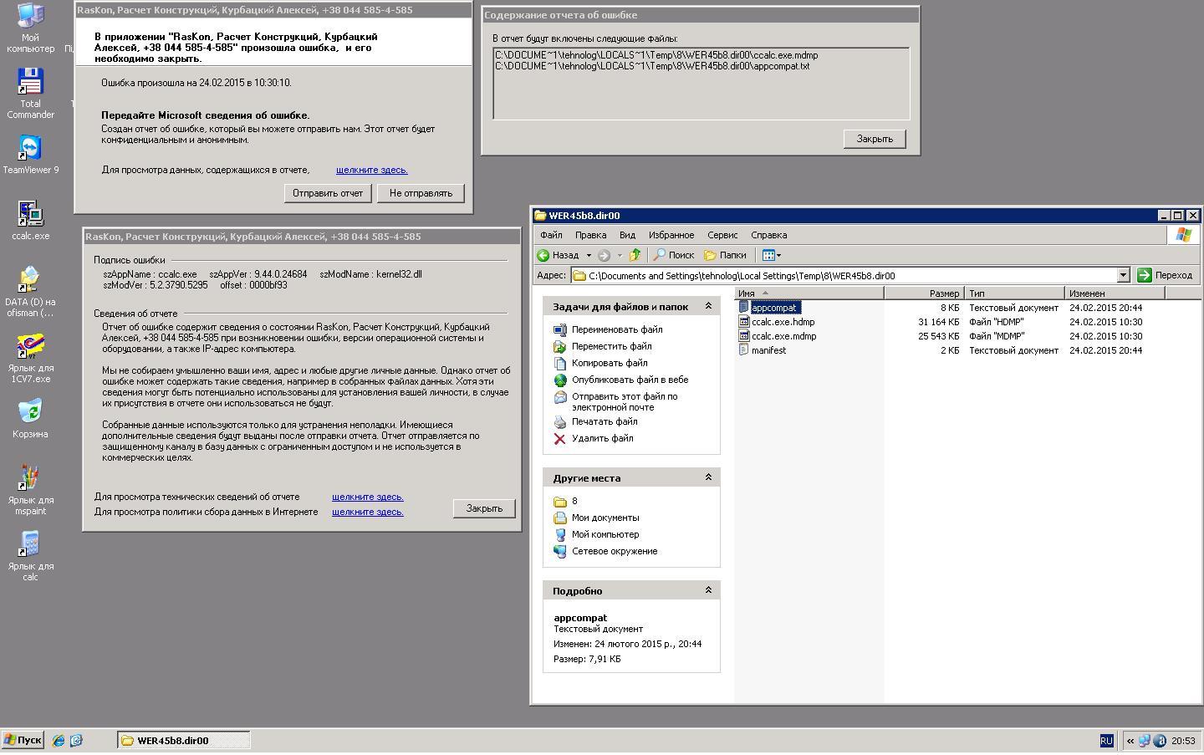
Task: Click Отправить отчет button
Action: tap(328, 193)
